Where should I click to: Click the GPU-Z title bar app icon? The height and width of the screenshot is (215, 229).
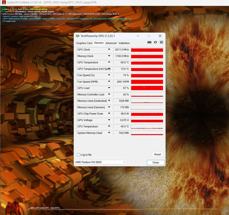[x=77, y=36]
